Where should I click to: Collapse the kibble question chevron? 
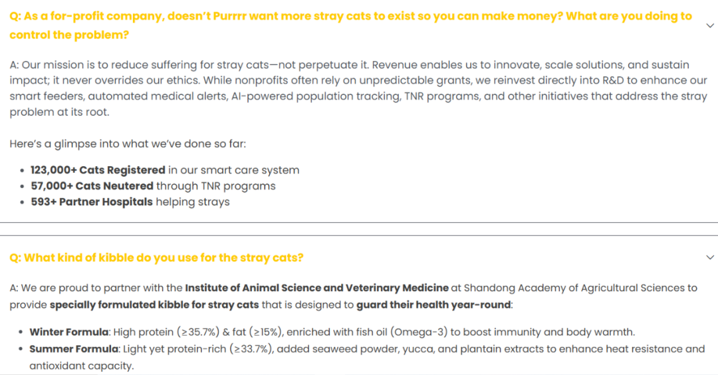[709, 257]
